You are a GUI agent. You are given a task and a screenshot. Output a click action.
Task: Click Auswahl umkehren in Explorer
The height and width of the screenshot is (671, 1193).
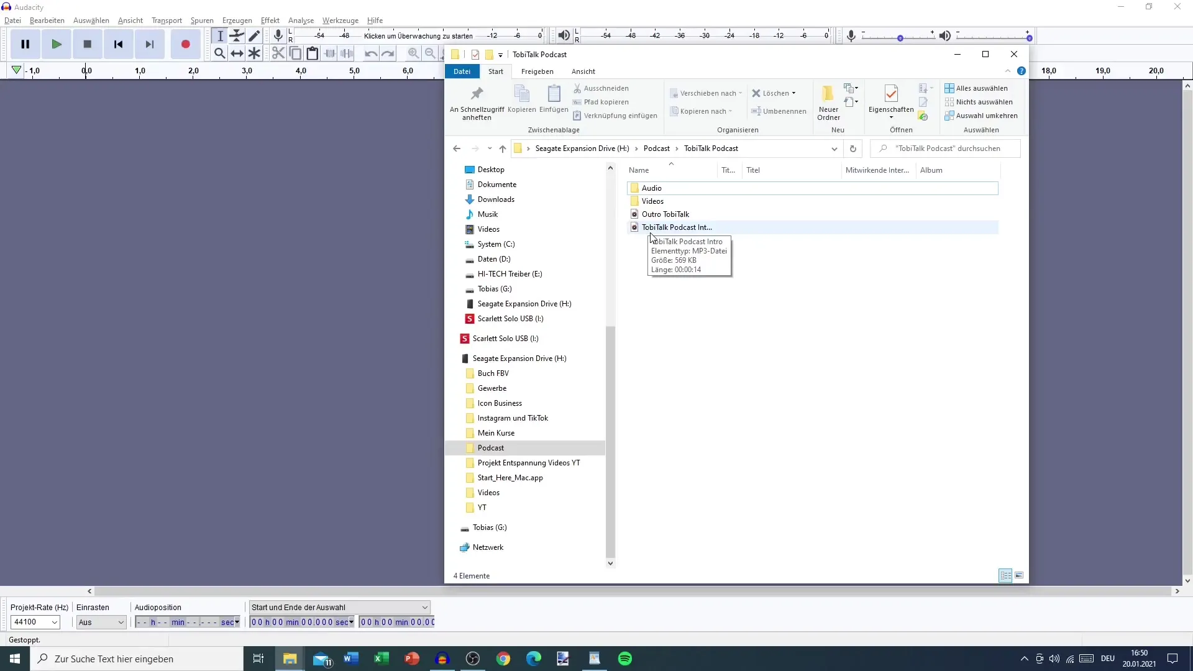[981, 116]
